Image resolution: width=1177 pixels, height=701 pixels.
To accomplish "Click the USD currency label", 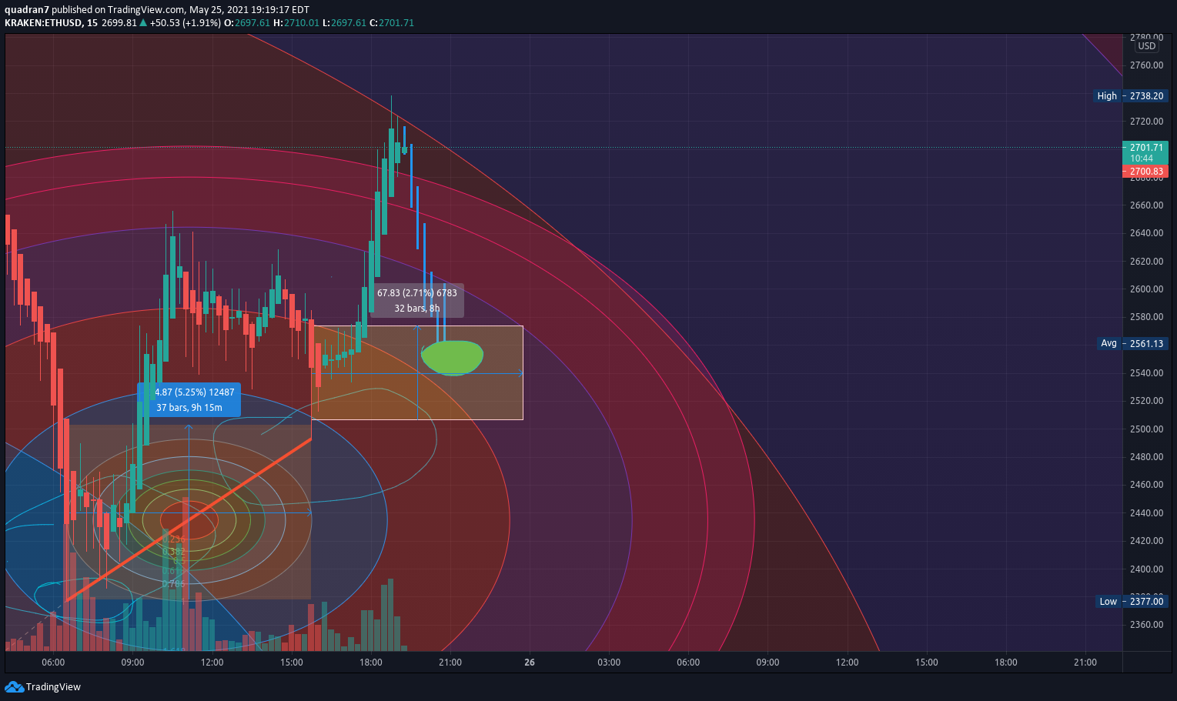I will click(1146, 46).
